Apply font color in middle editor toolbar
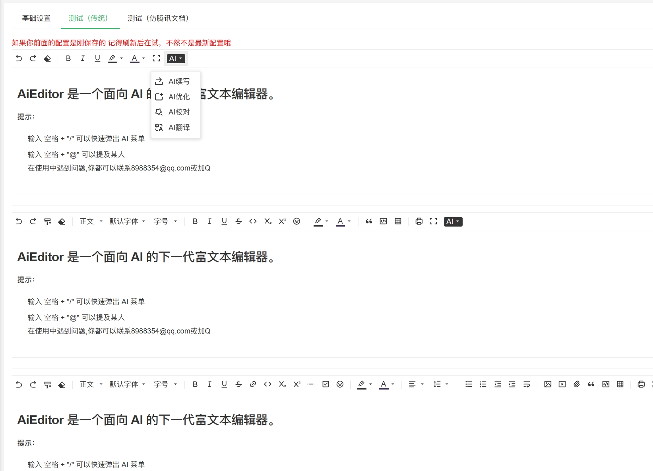Image resolution: width=653 pixels, height=471 pixels. click(x=341, y=221)
